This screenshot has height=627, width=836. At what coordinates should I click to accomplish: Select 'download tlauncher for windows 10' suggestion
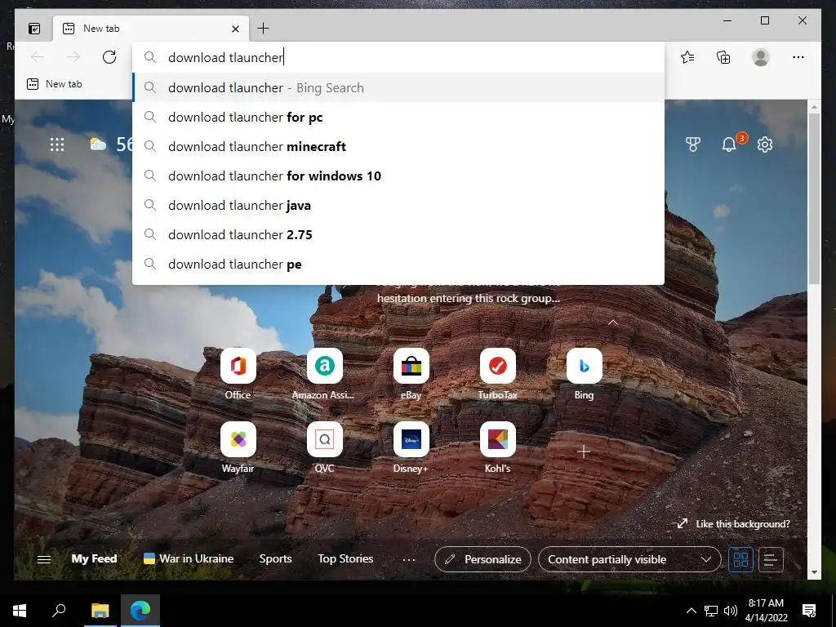398,176
